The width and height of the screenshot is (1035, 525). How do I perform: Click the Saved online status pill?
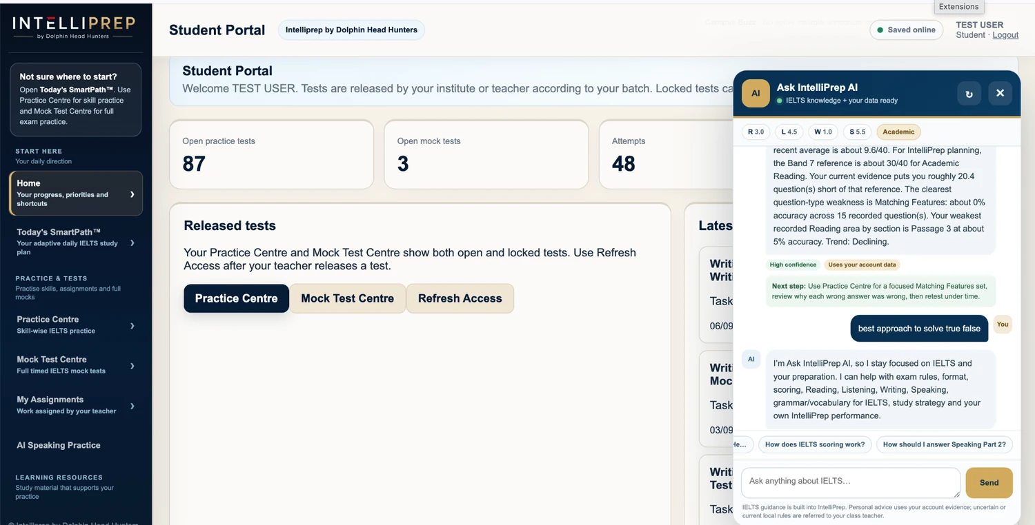pos(906,30)
